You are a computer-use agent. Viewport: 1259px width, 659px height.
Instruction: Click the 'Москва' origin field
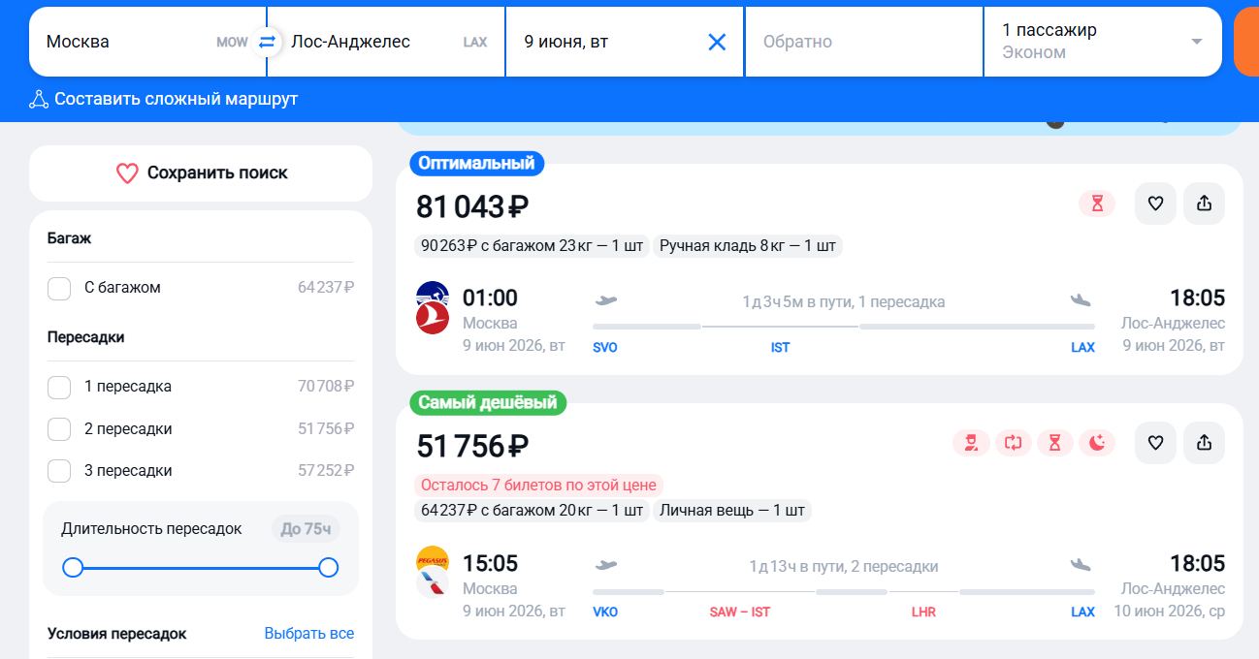(126, 42)
